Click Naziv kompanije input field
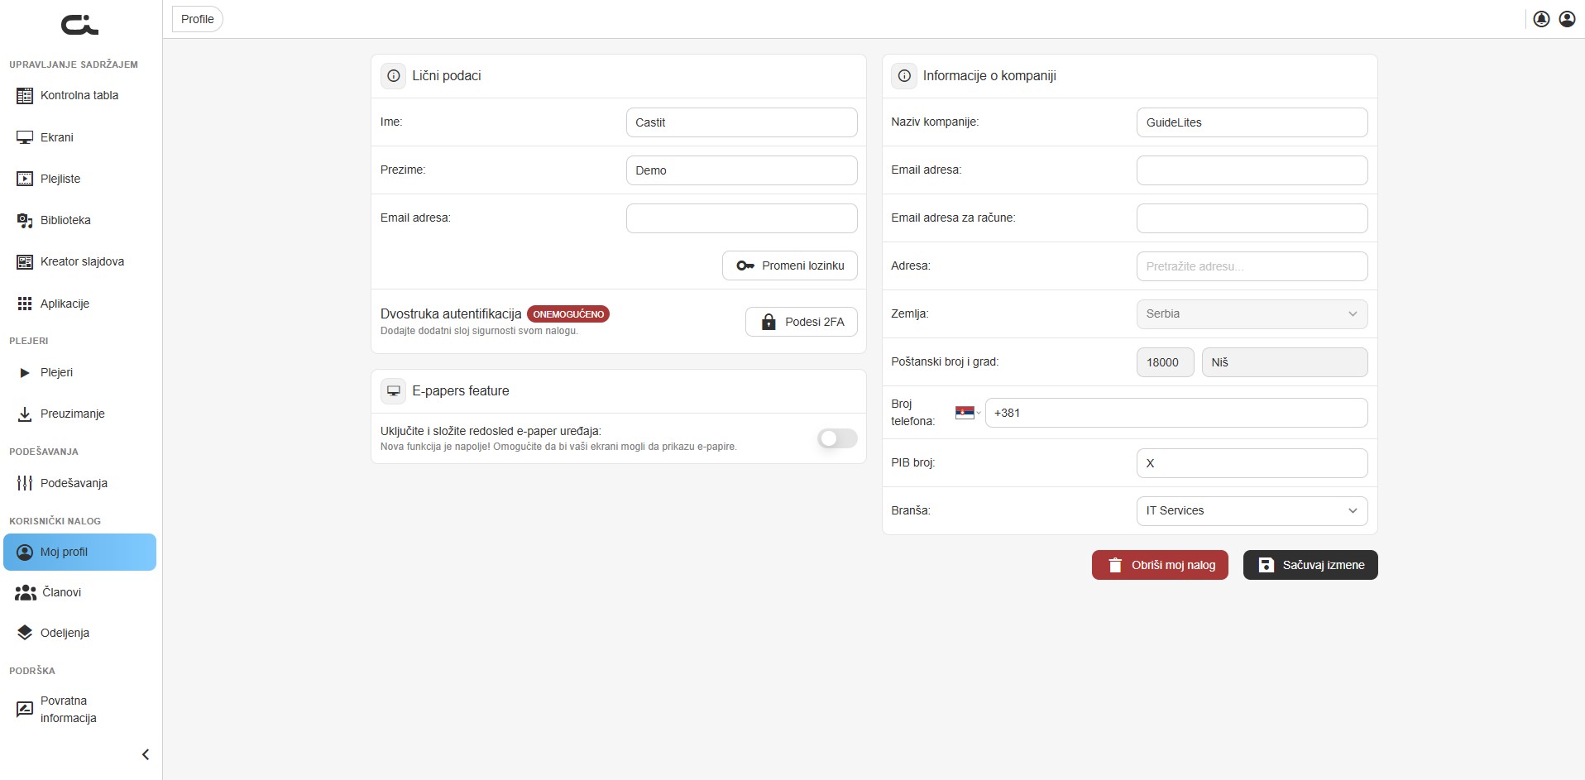1585x780 pixels. (x=1252, y=122)
